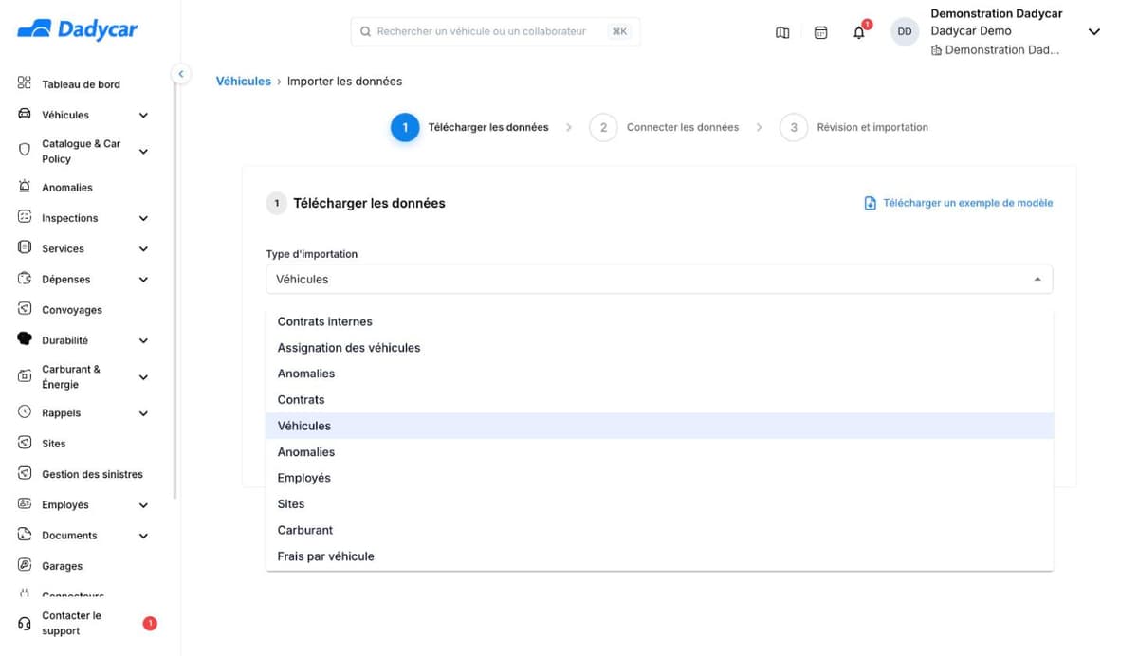The image size is (1138, 656).
Task: Click the Inspections icon in sidebar
Action: point(25,217)
